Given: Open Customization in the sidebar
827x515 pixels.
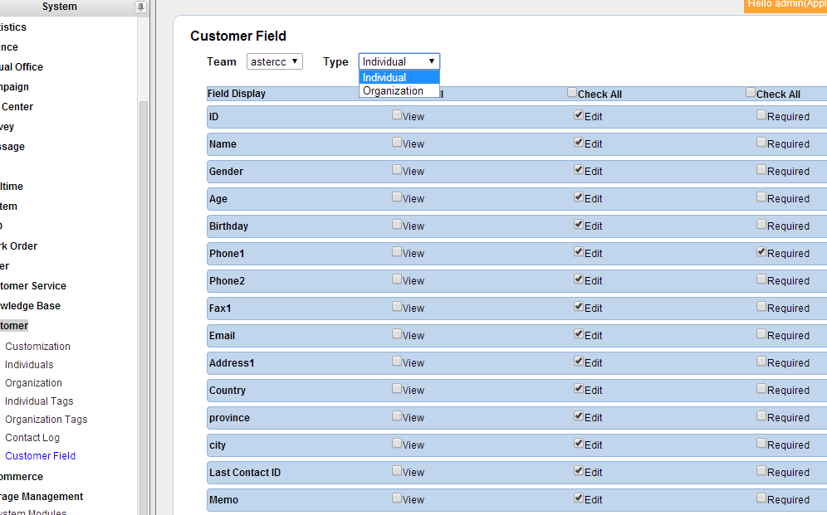Looking at the screenshot, I should pyautogui.click(x=37, y=347).
